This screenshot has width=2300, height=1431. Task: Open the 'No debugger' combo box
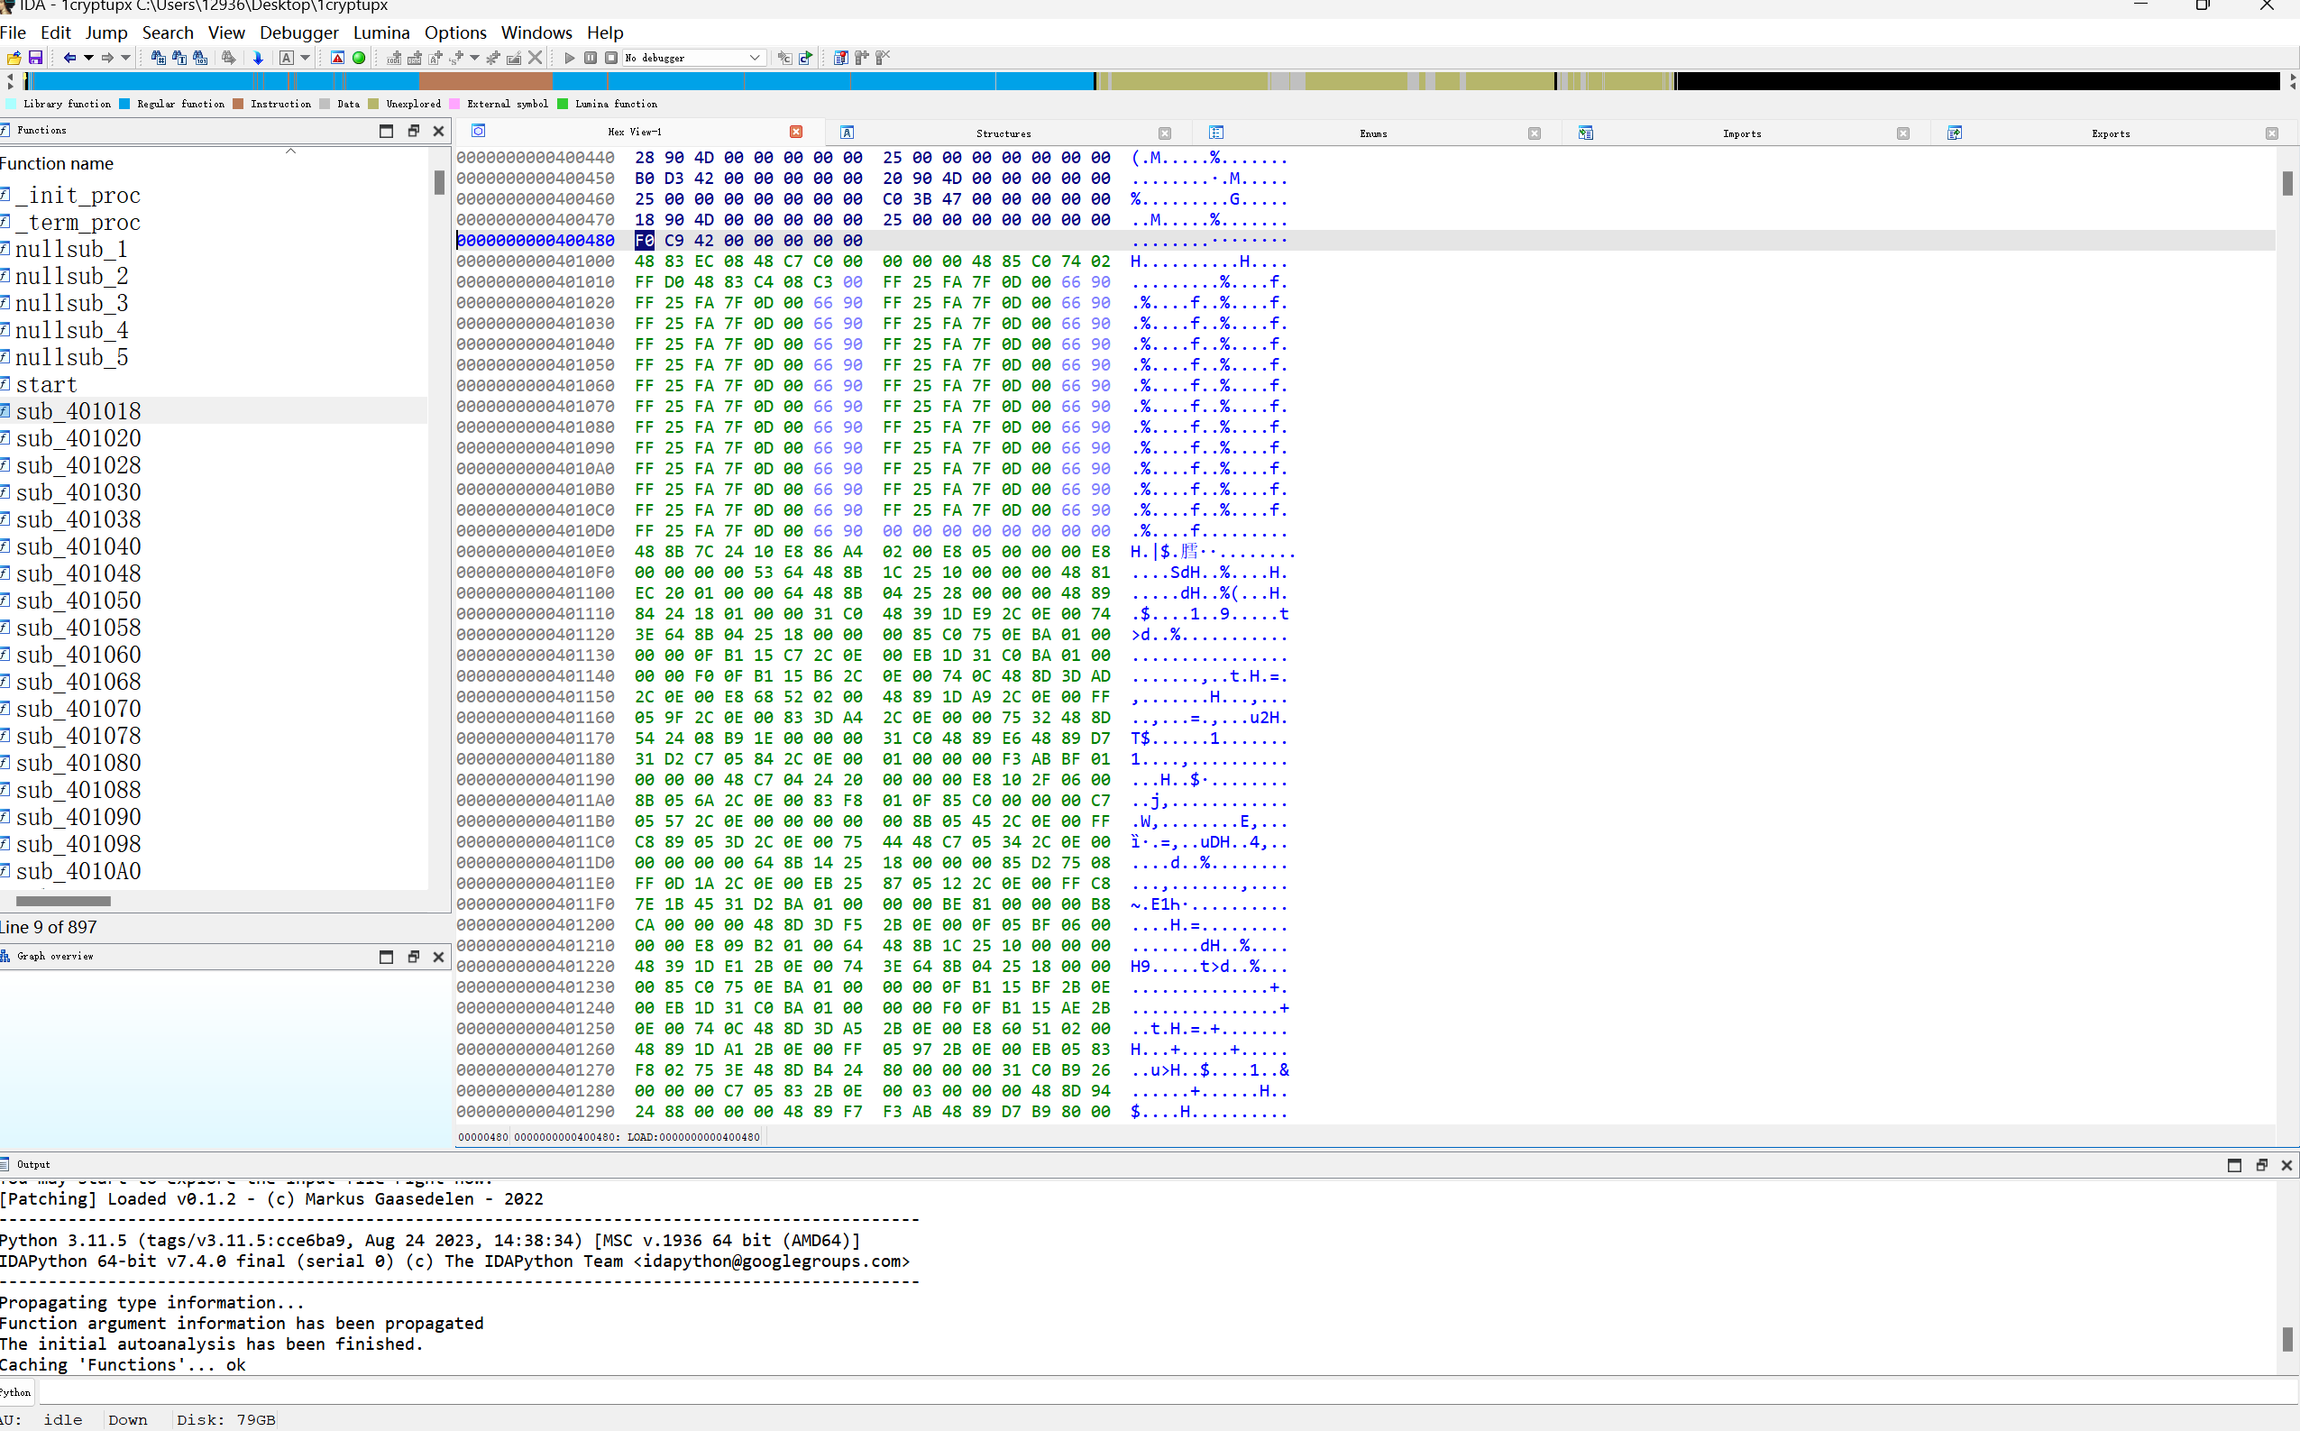coord(694,58)
